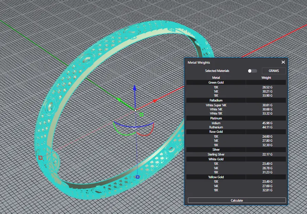Click the White Super 14K row
The width and height of the screenshot is (307, 214).
click(236, 105)
